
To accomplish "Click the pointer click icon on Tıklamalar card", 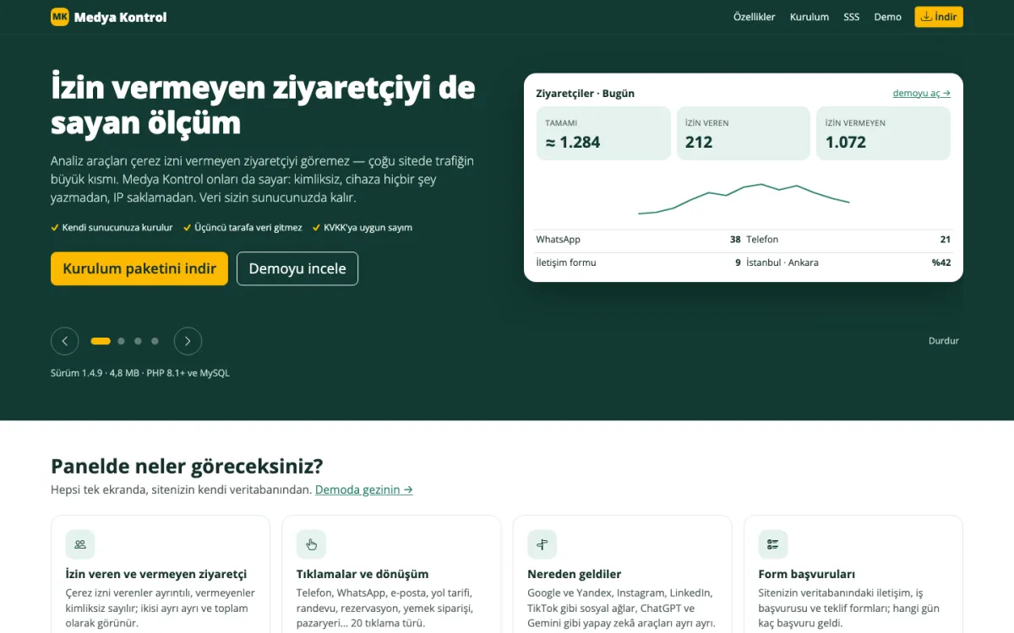I will pyautogui.click(x=311, y=544).
